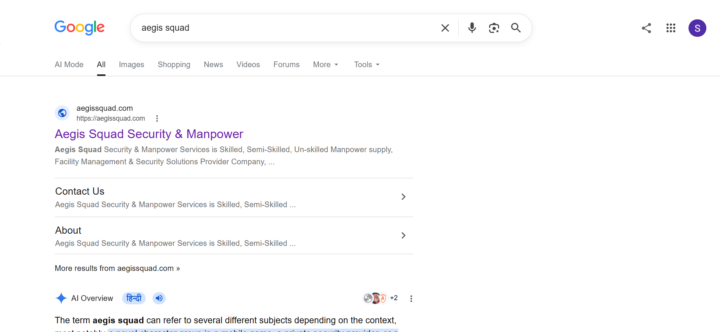Open the AI Overview source avatars +2
The image size is (720, 332).
[x=380, y=298]
